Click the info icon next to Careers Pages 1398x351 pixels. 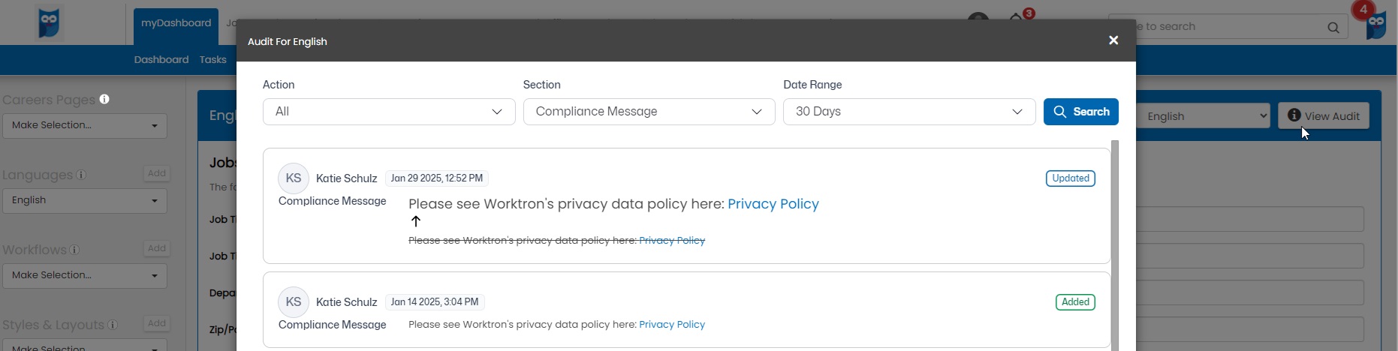click(x=104, y=99)
